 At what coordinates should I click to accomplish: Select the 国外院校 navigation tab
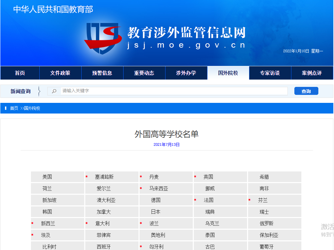(x=228, y=73)
